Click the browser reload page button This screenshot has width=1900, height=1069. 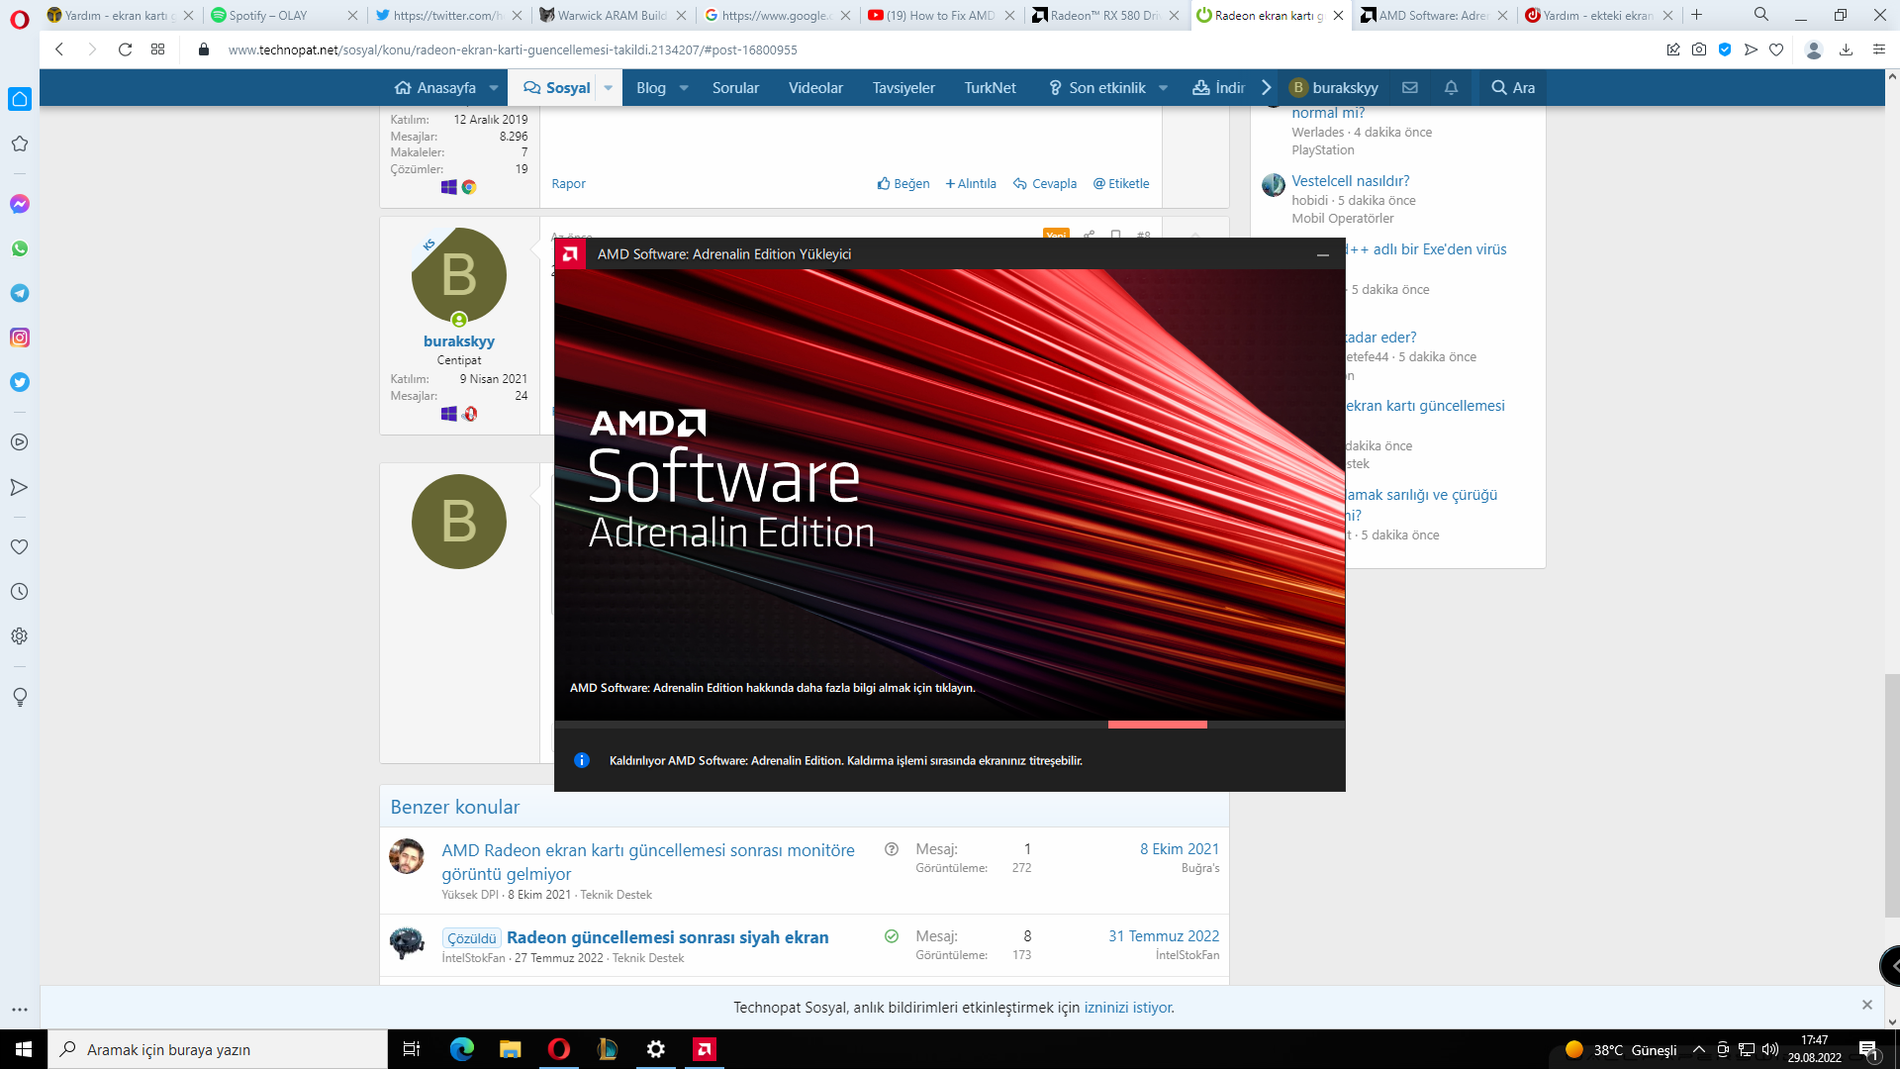click(x=125, y=49)
